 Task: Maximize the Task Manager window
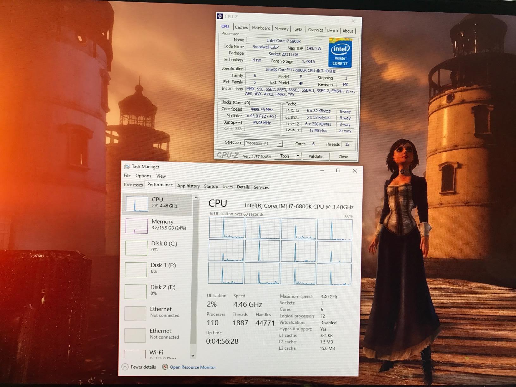pos(338,170)
